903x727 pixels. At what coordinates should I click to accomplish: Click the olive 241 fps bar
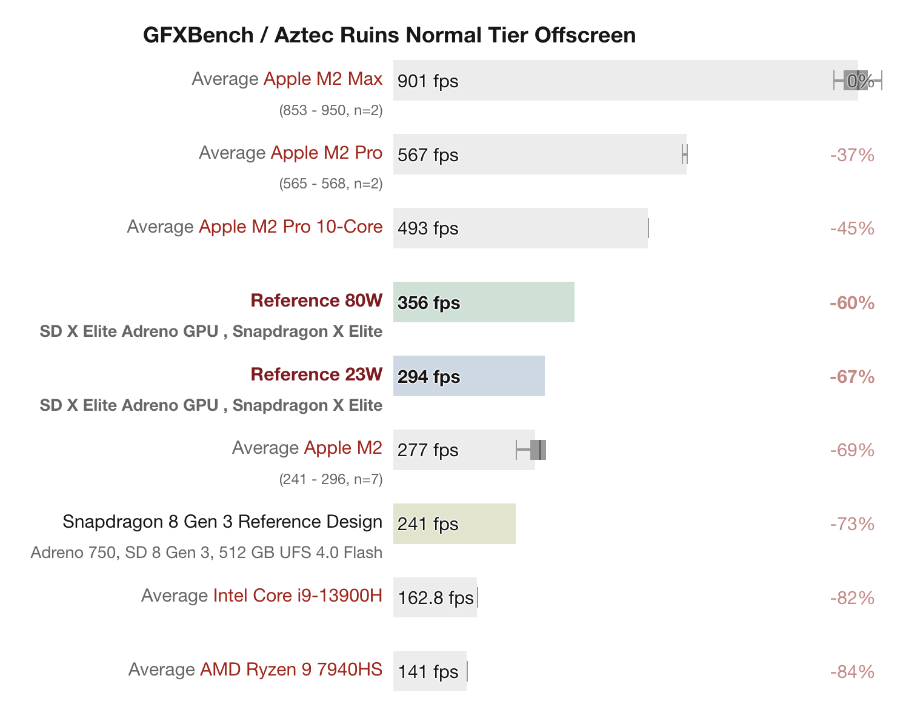click(x=455, y=523)
